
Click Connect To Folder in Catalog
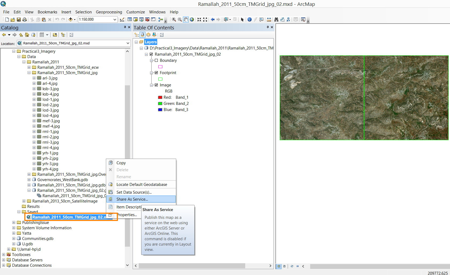point(55,35)
